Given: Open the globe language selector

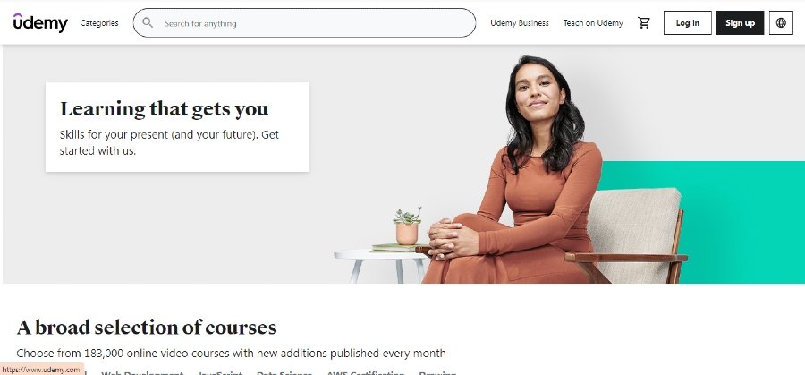Looking at the screenshot, I should click(x=781, y=22).
